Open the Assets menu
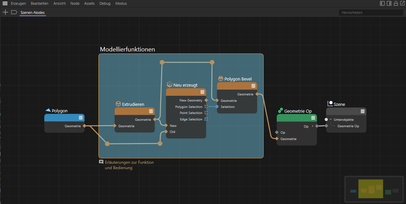The image size is (406, 204). pyautogui.click(x=89, y=3)
